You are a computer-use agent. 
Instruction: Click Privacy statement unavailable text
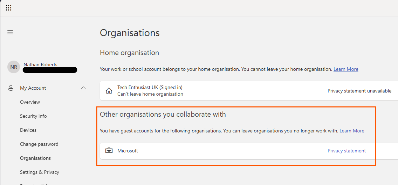coord(359,91)
